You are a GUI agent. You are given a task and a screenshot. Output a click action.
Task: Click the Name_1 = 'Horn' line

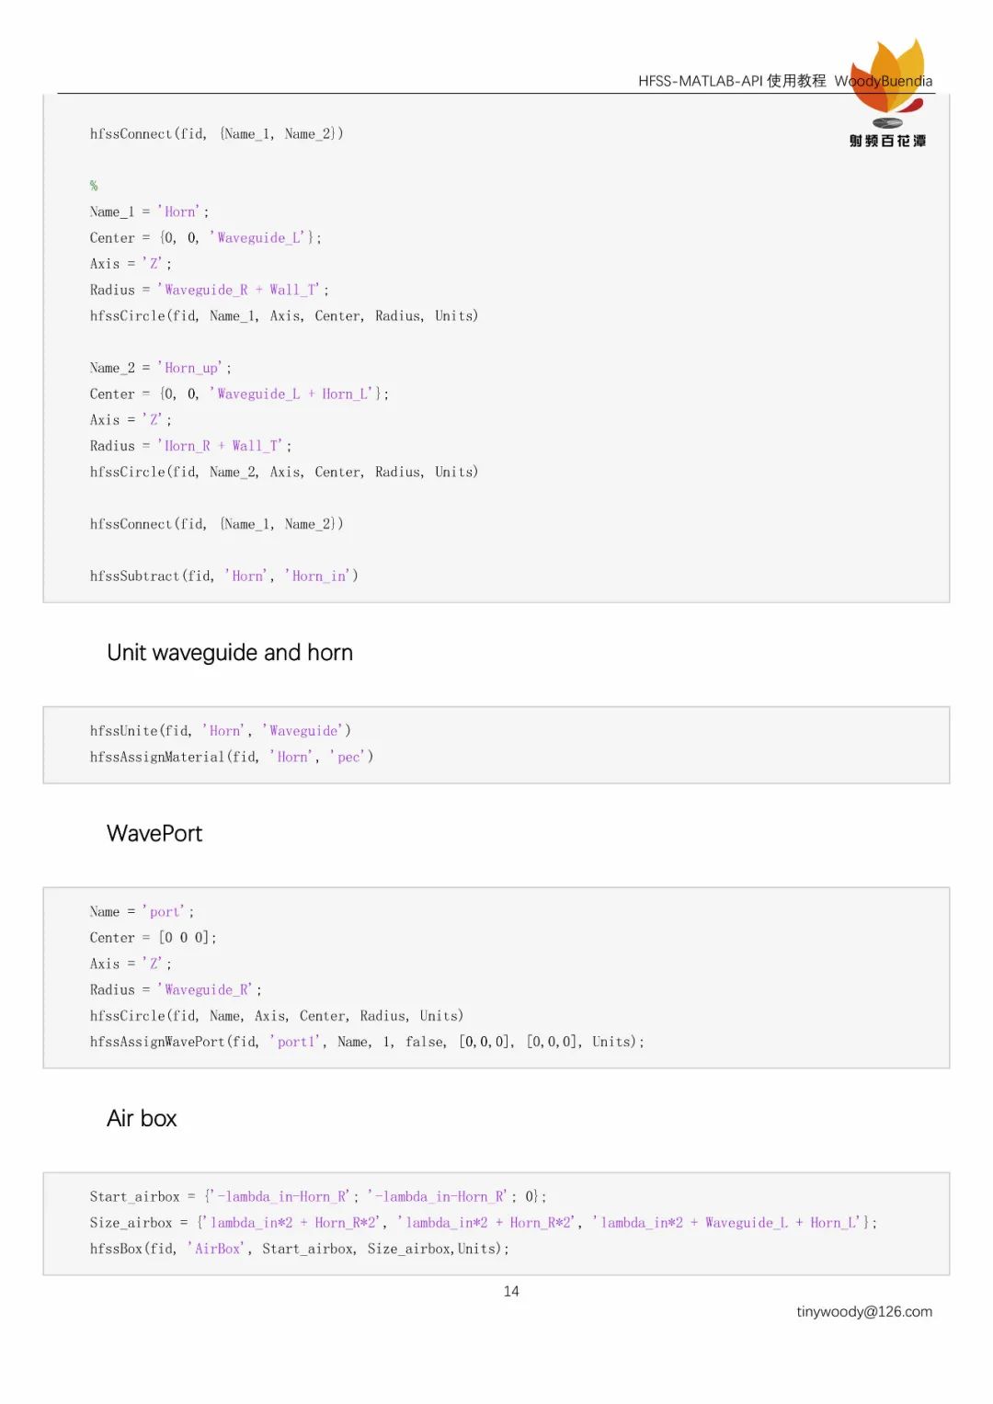(x=149, y=211)
